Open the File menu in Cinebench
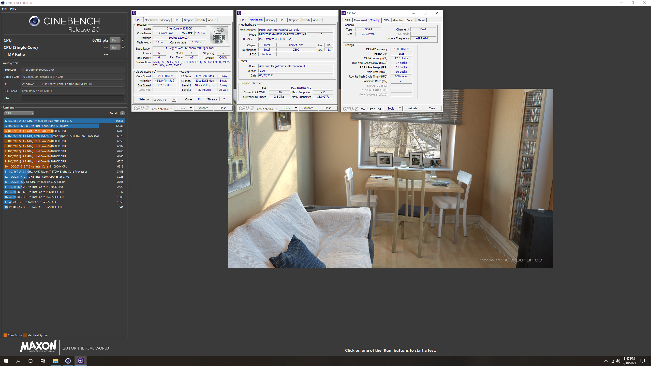 (x=4, y=9)
